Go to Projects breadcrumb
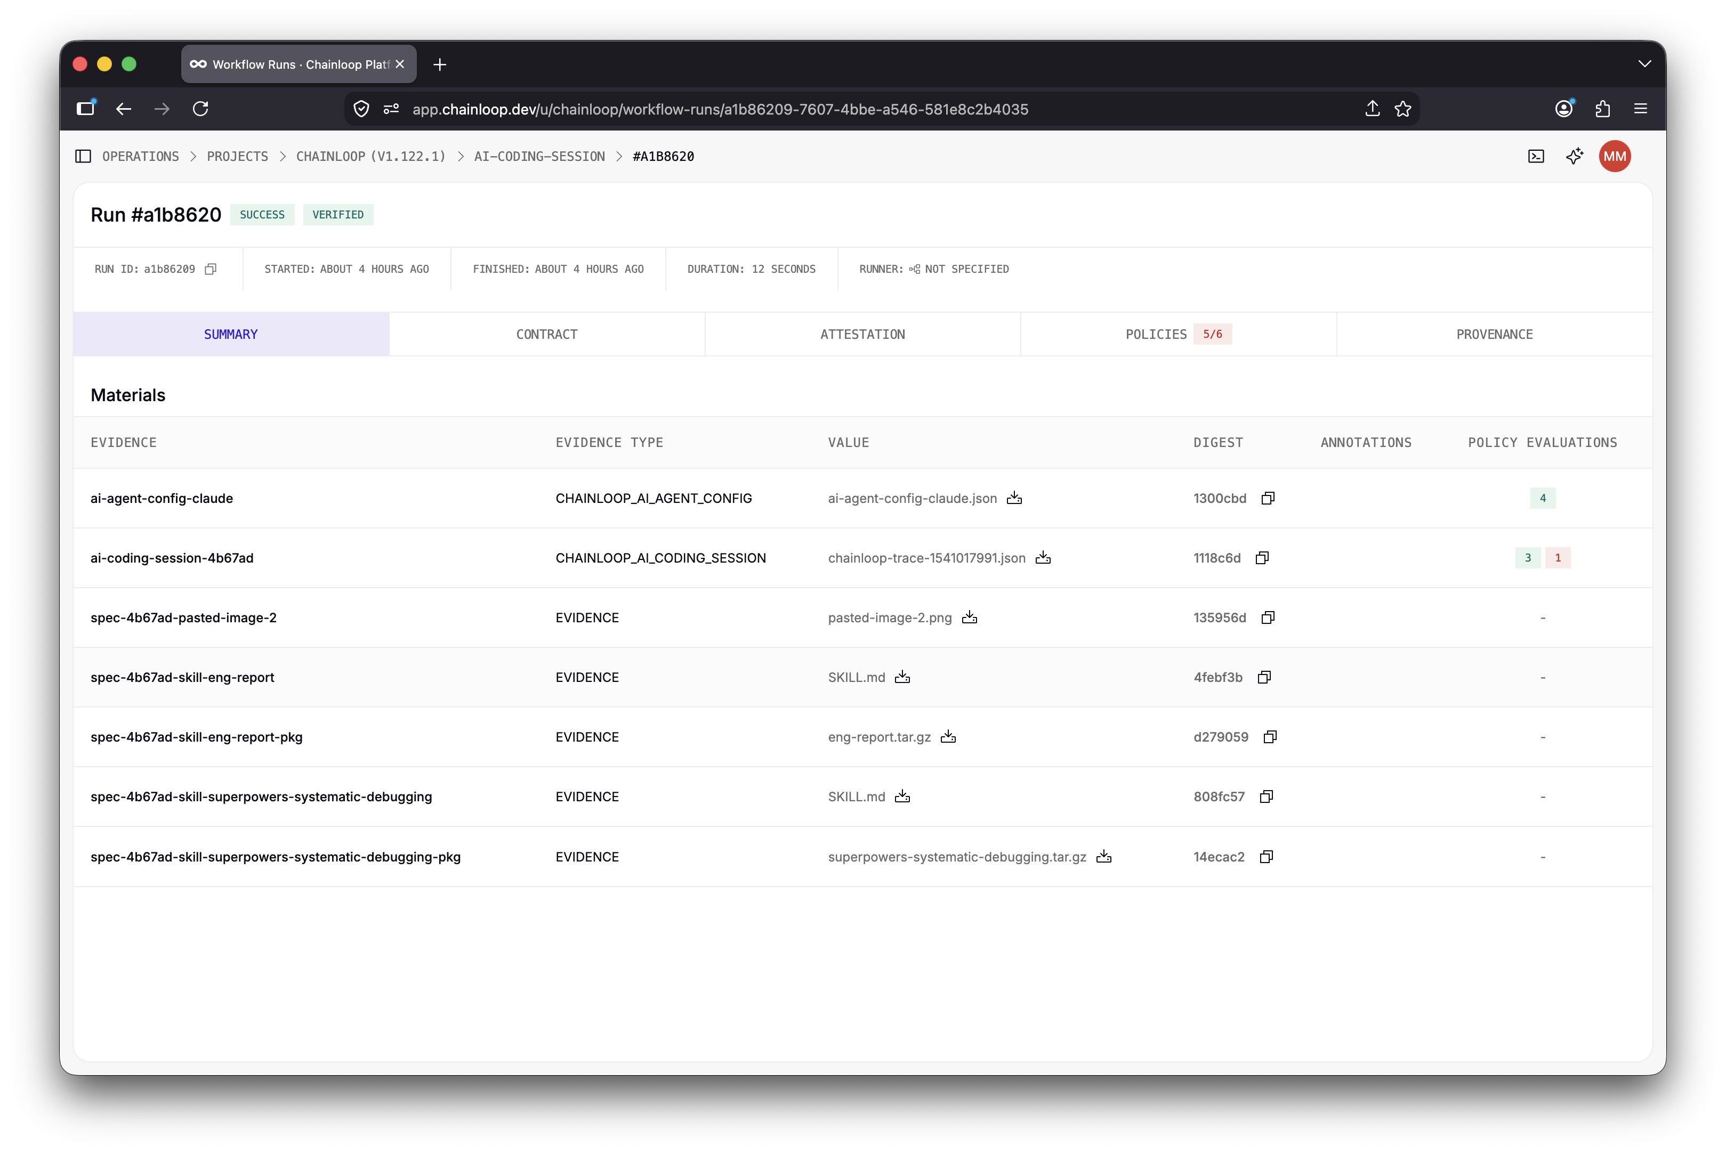The height and width of the screenshot is (1154, 1726). click(237, 156)
